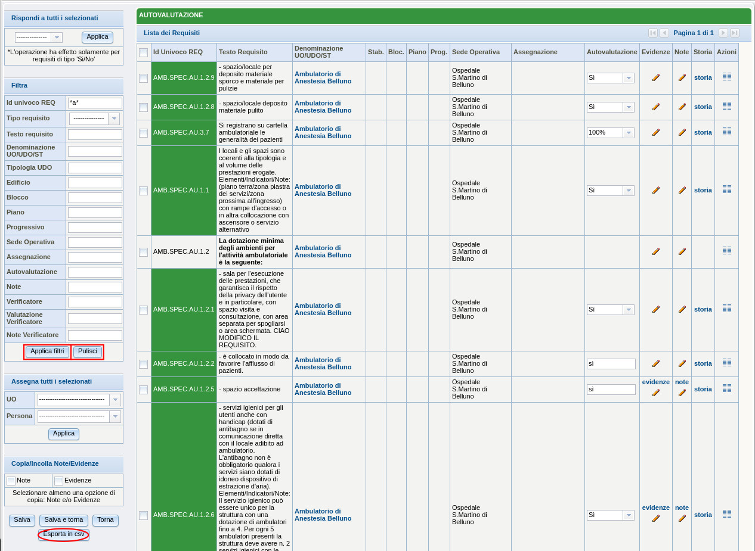Go to first page in pagination

pos(652,33)
